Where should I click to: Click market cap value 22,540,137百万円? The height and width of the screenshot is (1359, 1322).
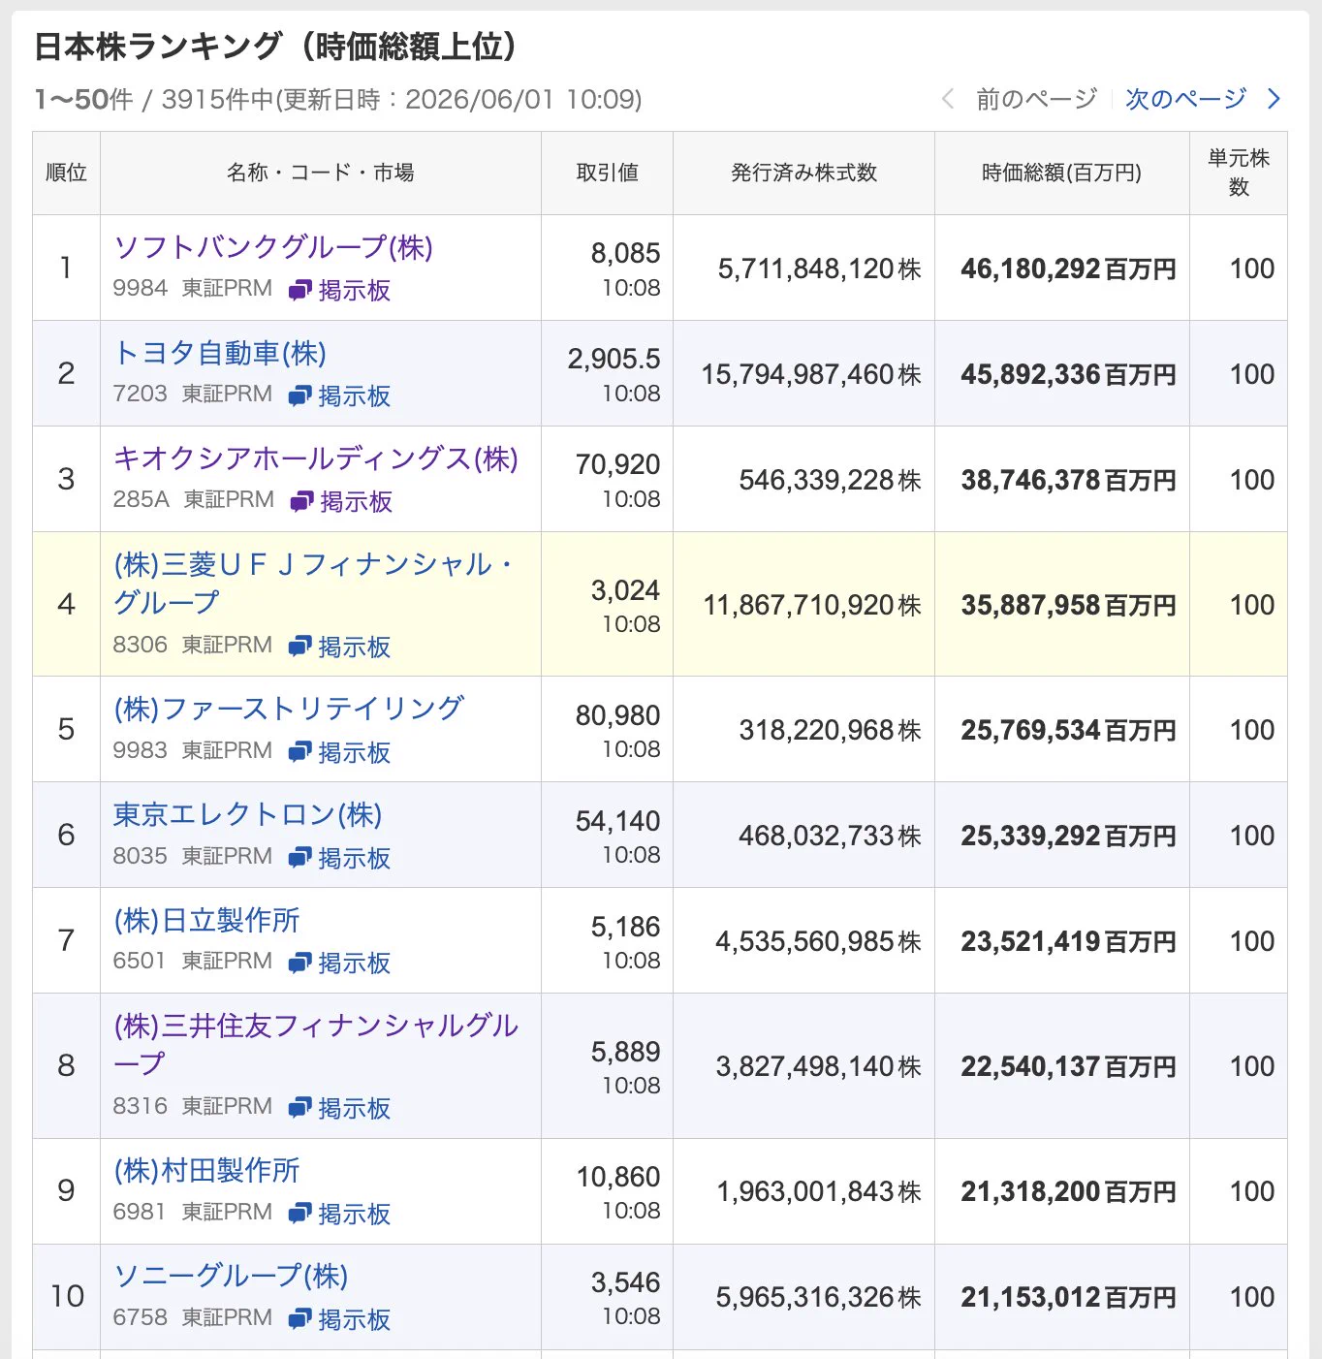click(1068, 1066)
